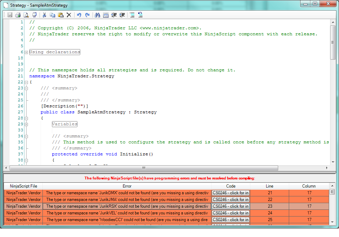
Task: Click the CS0246 button for the JurikDMX error
Action: point(231,193)
